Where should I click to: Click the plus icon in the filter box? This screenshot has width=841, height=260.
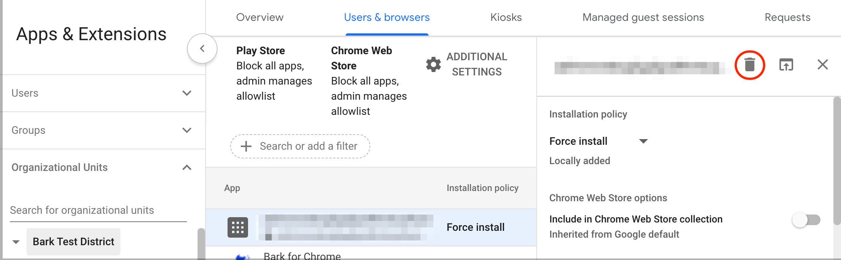(x=246, y=146)
